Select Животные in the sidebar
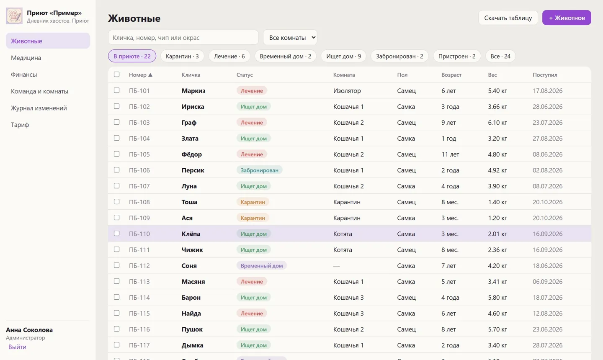Screen dimensions: 603x360 tap(48, 41)
